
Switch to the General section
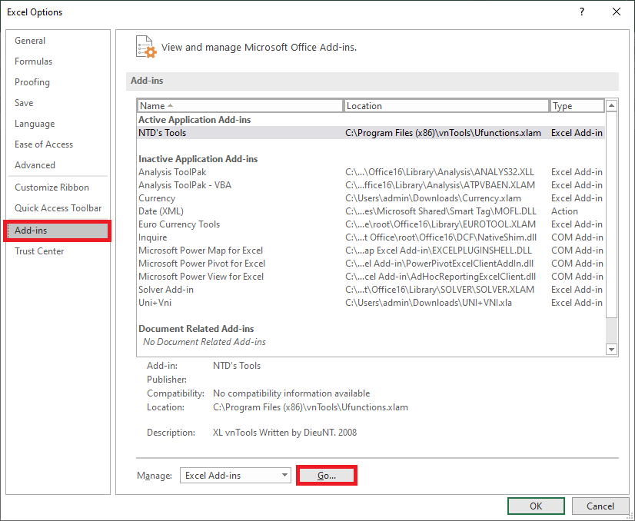pos(30,40)
